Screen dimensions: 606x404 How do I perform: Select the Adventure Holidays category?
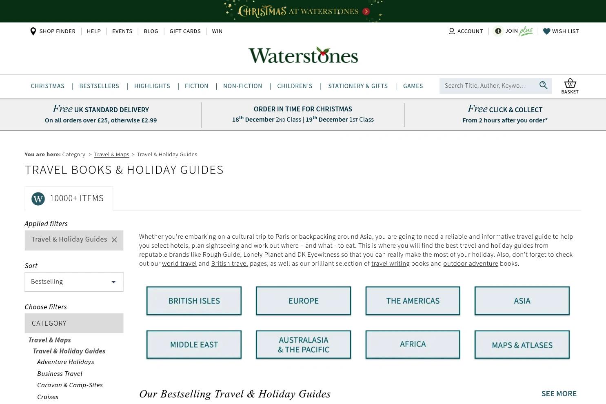click(65, 362)
